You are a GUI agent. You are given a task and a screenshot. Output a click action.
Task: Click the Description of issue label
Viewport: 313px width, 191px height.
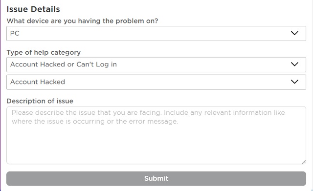(40, 101)
